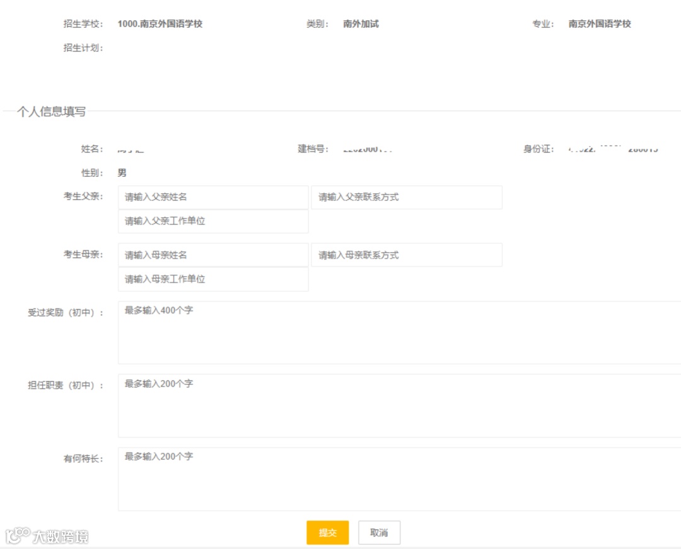The height and width of the screenshot is (549, 681).
Task: Submit the form with 提交 button
Action: coord(327,533)
